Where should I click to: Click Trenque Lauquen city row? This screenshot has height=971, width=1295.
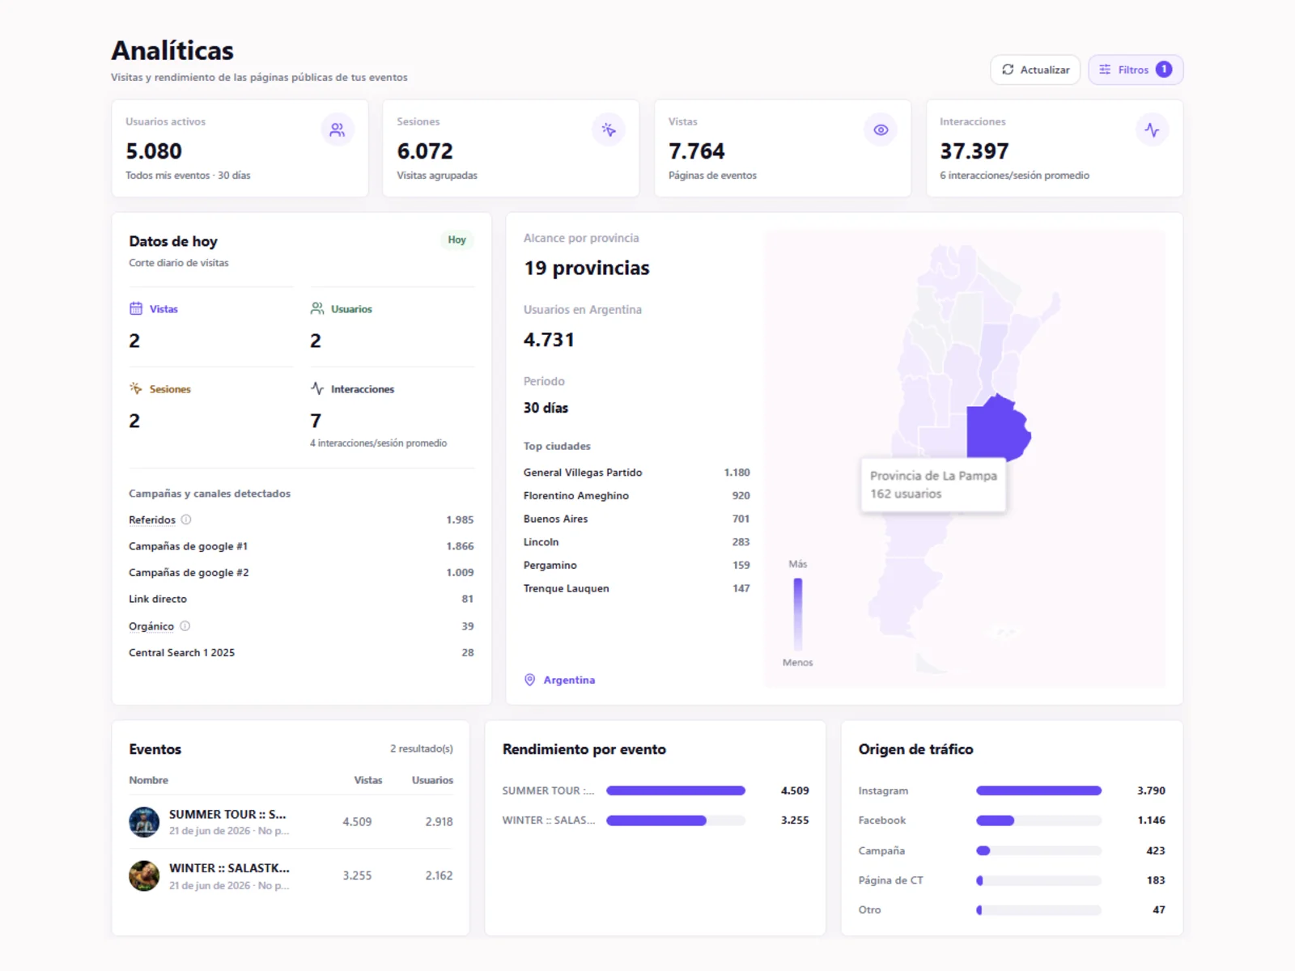pyautogui.click(x=636, y=588)
